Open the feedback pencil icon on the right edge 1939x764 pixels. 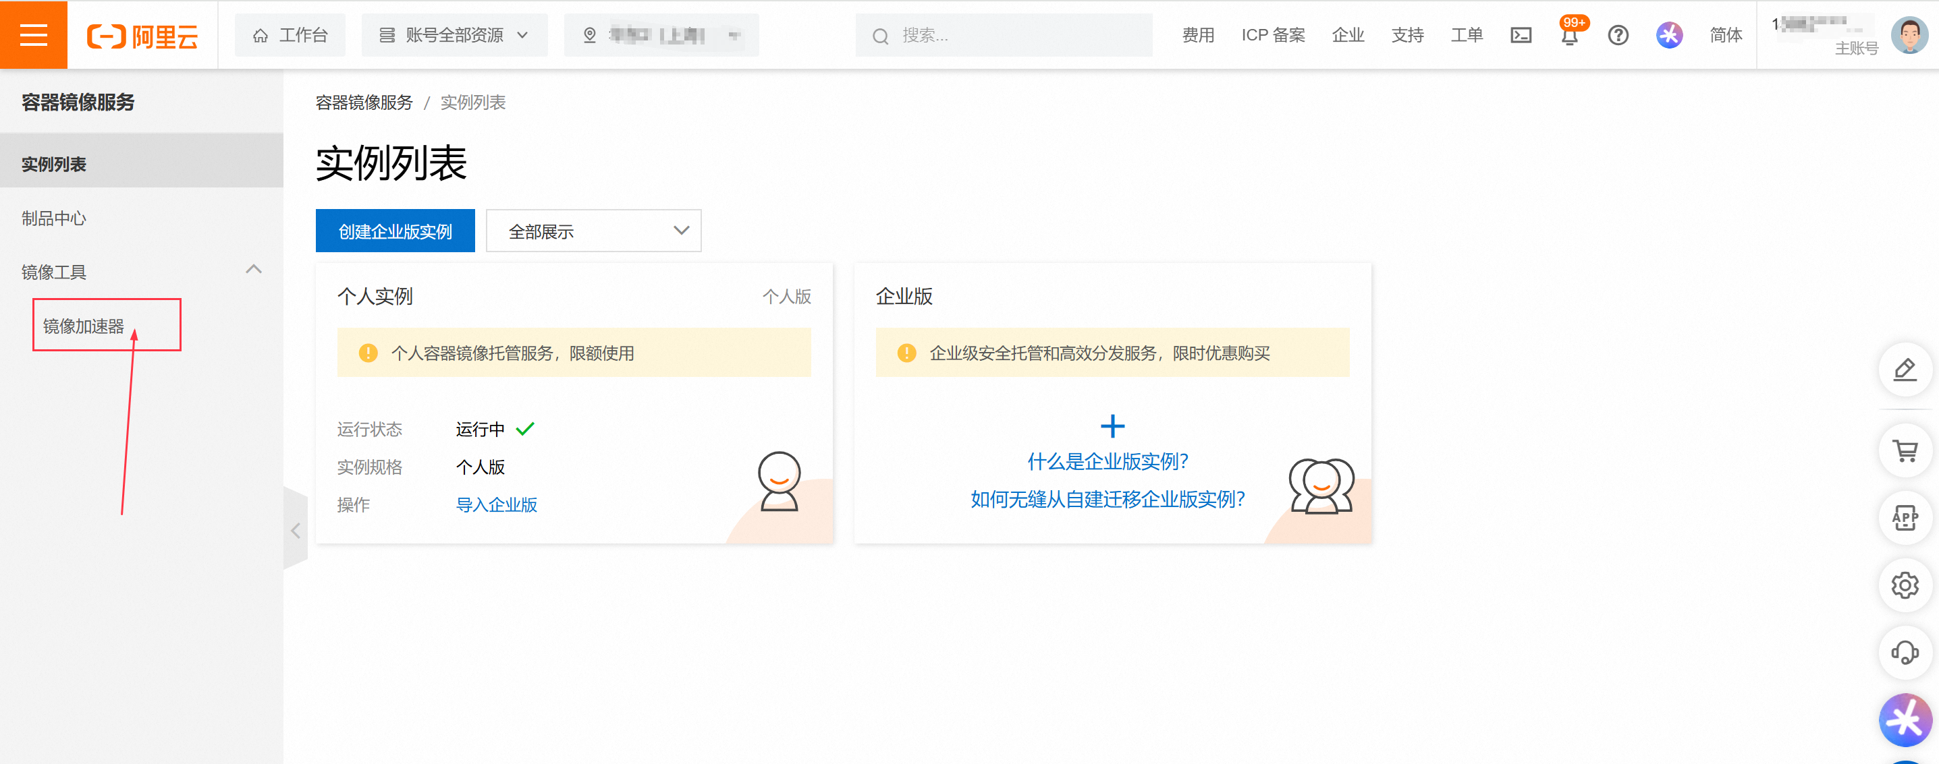1905,370
